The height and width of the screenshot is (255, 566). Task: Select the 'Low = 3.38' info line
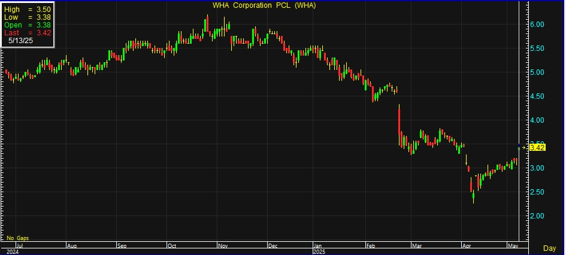coord(27,17)
